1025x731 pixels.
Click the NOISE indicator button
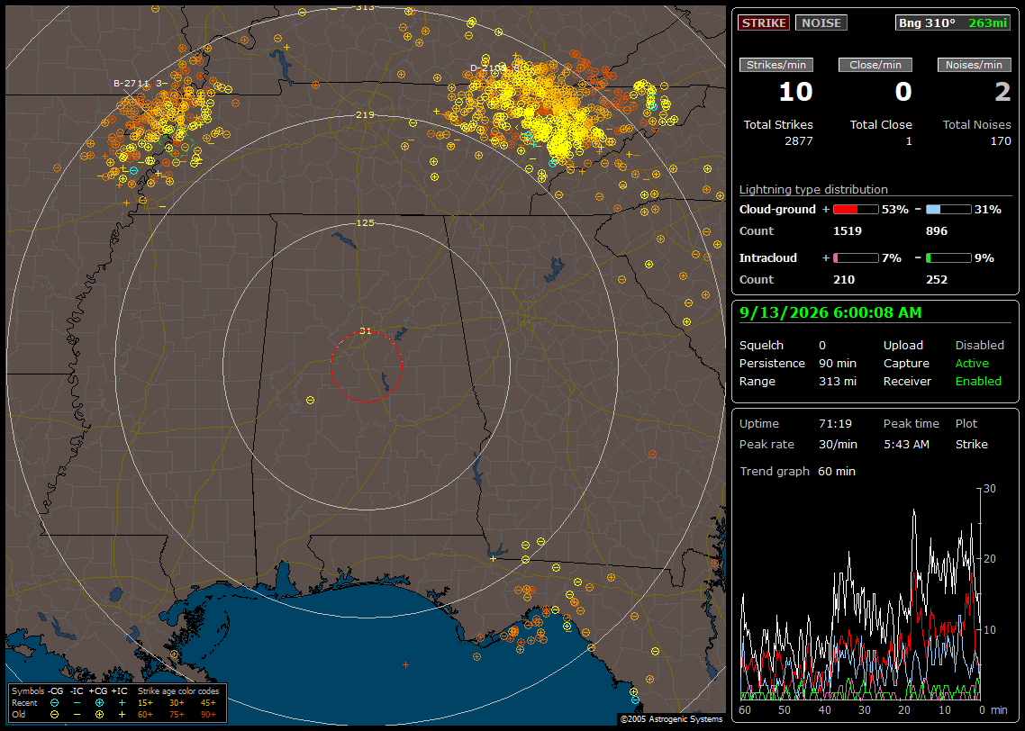[821, 23]
